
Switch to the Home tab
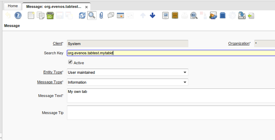(13, 6)
